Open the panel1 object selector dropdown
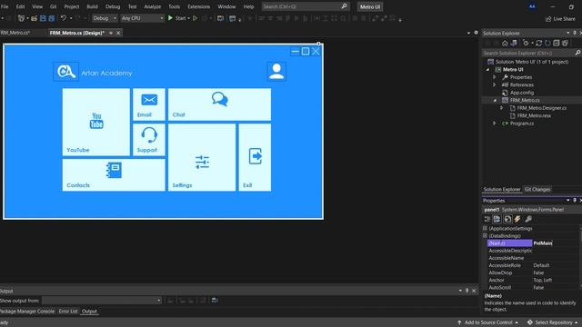The height and width of the screenshot is (327, 582). [531, 210]
